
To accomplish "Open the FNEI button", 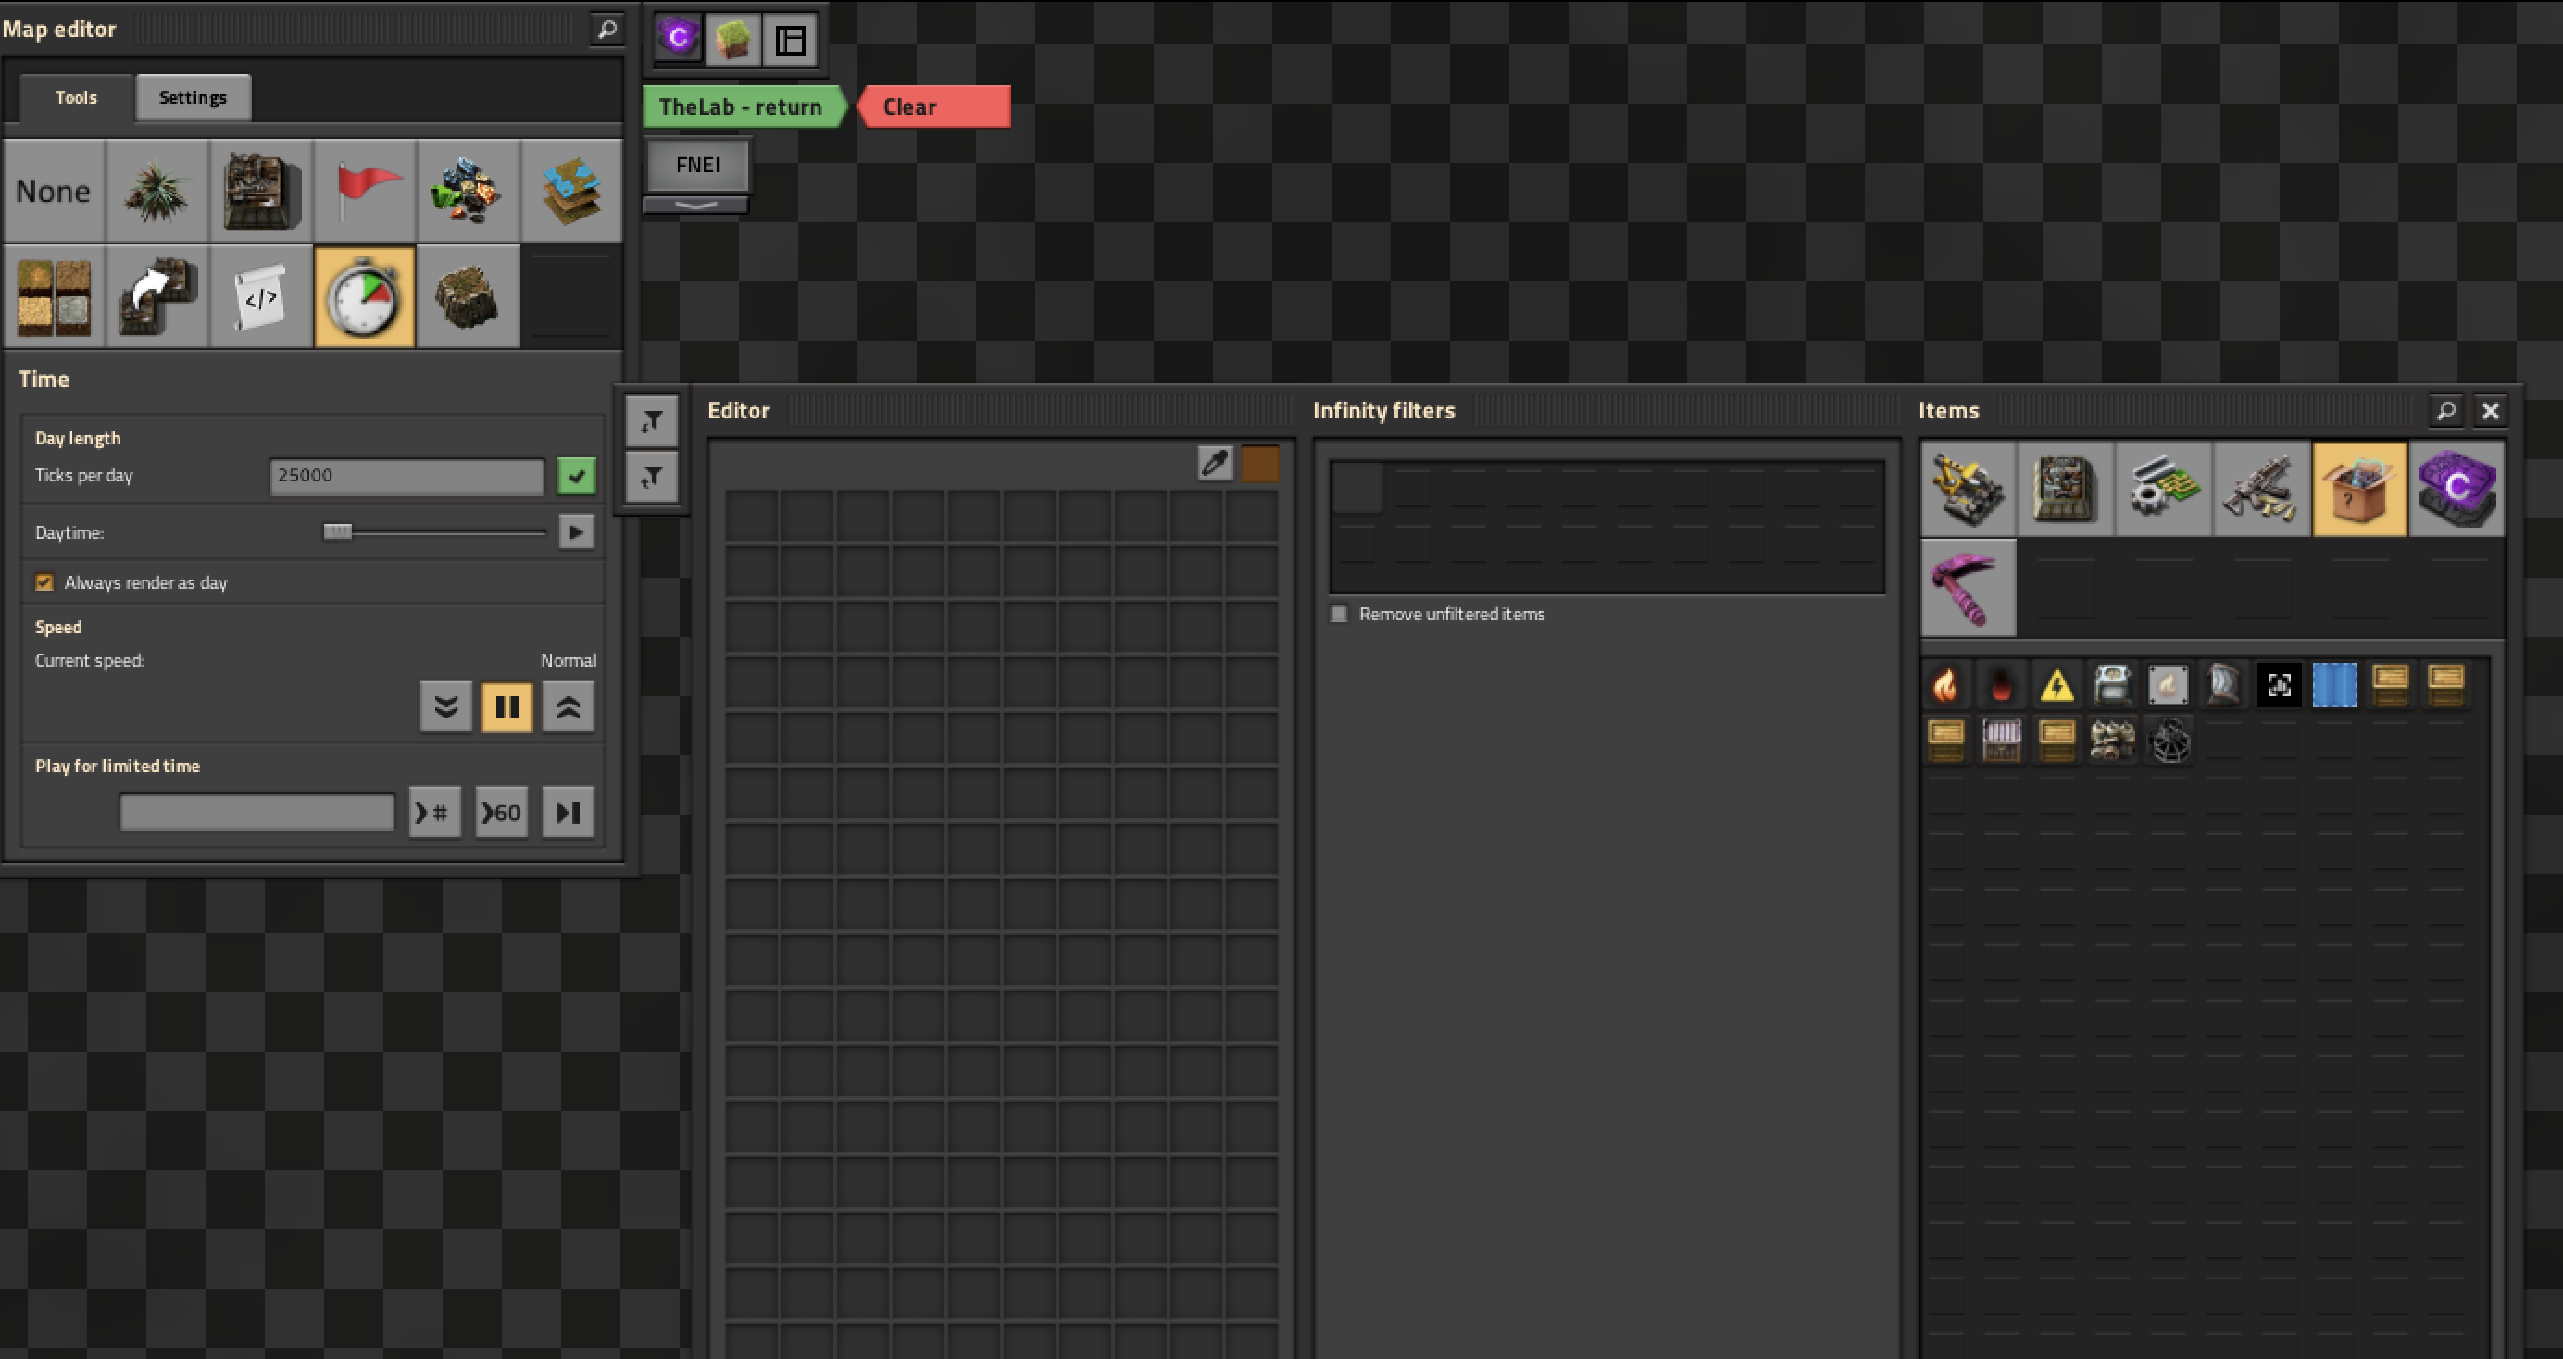I will [697, 165].
